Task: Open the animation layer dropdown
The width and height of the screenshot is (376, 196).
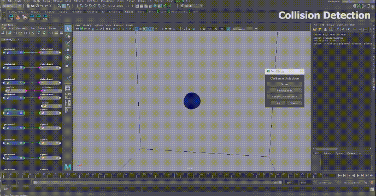Action: click(x=327, y=183)
